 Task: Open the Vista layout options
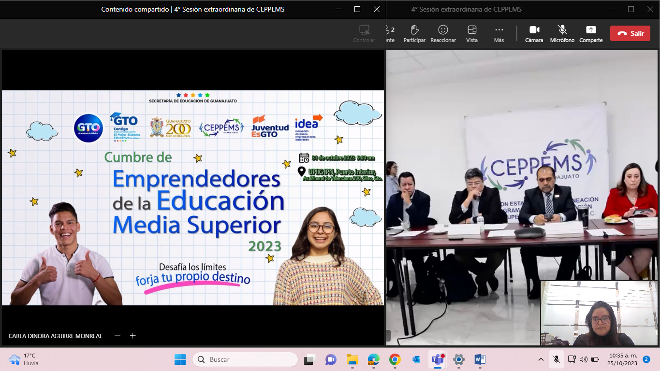click(x=471, y=33)
